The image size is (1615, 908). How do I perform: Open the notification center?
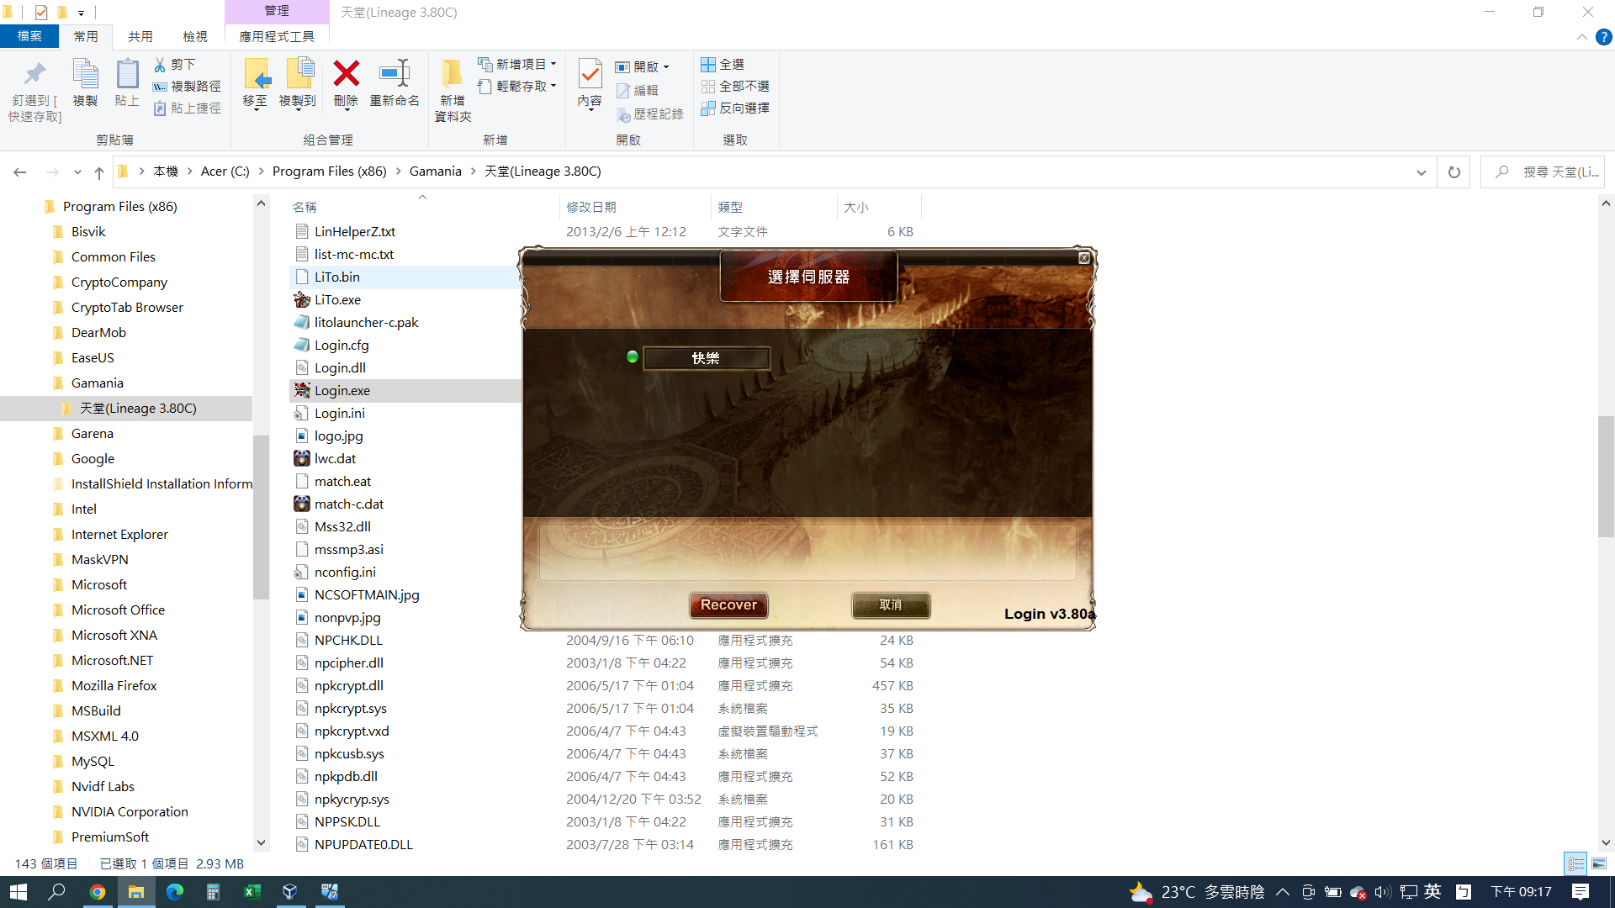[1580, 892]
